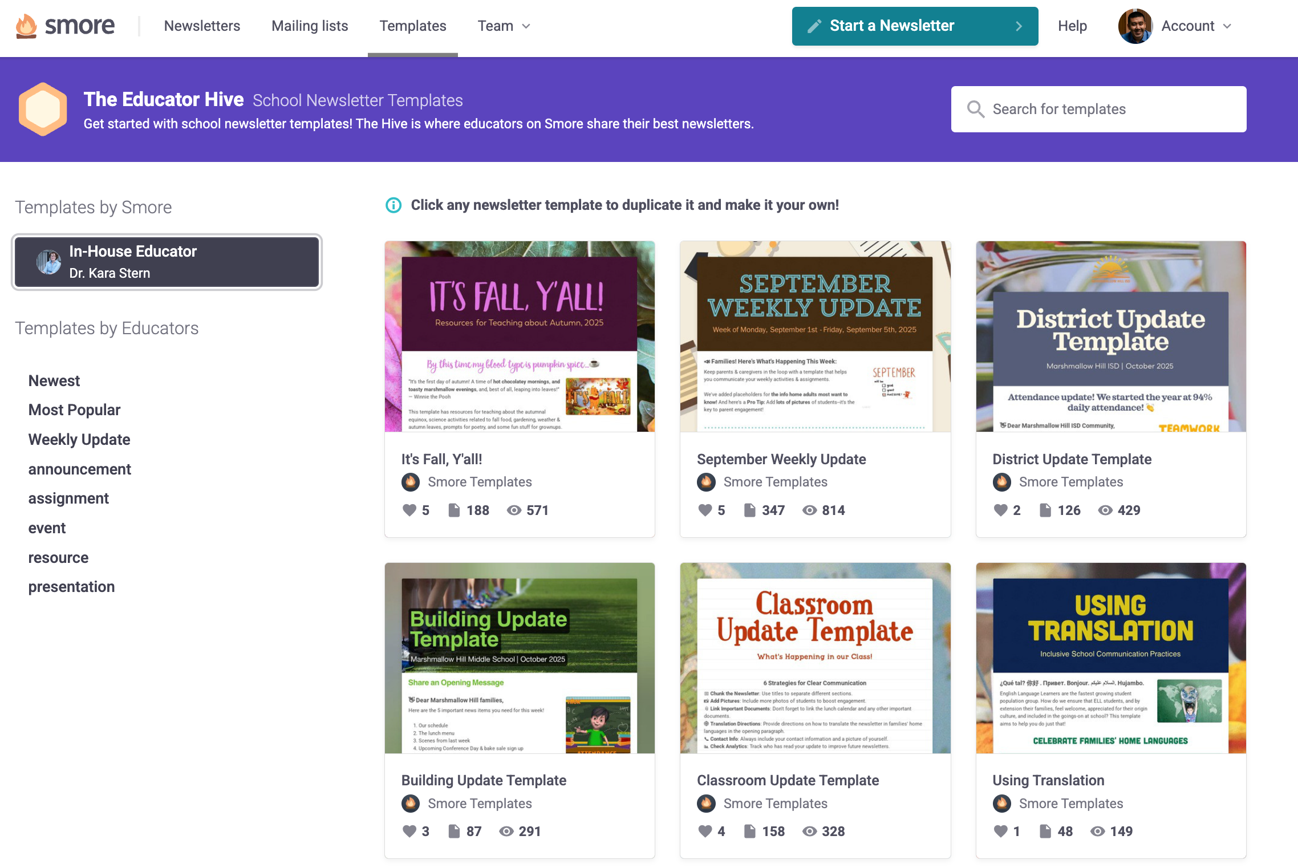This screenshot has width=1298, height=868.
Task: Like the Classroom Update Template heart
Action: [705, 831]
